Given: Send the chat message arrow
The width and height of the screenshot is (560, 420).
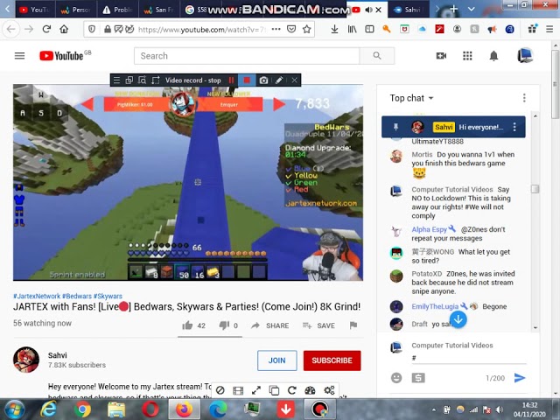Looking at the screenshot, I should [x=520, y=378].
